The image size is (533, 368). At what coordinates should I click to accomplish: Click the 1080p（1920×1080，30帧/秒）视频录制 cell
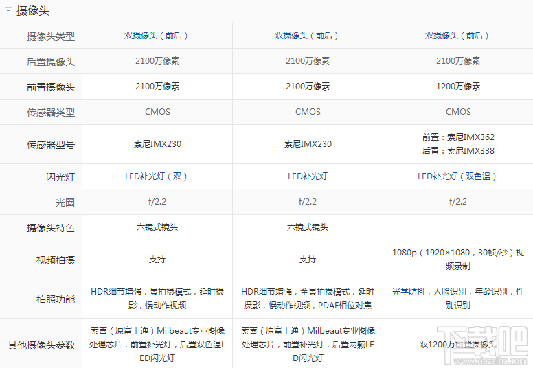click(458, 260)
